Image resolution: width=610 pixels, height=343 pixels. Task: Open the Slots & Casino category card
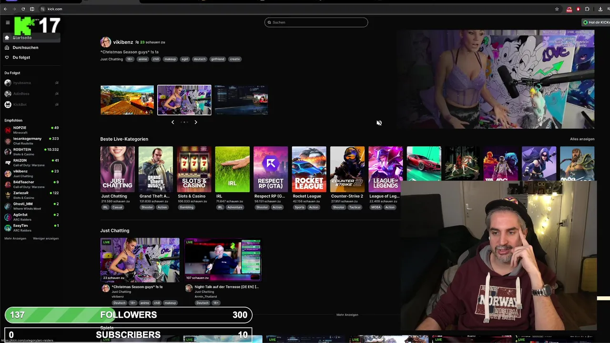tap(194, 170)
